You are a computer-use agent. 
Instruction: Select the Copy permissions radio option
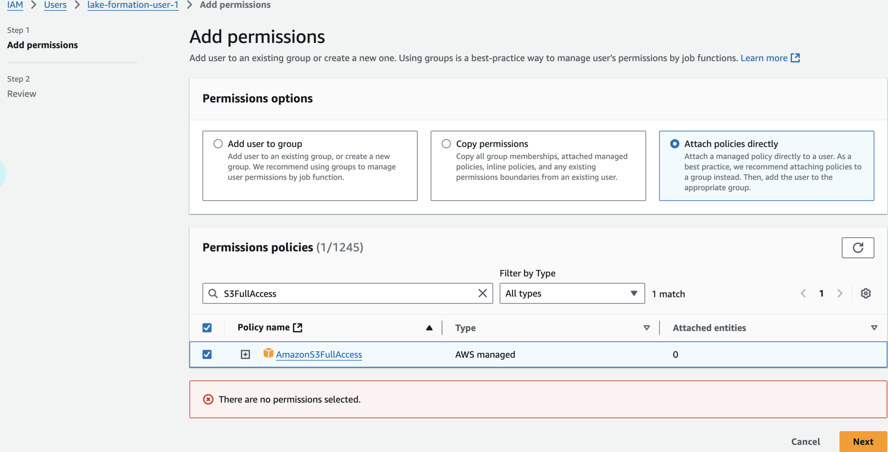tap(446, 144)
